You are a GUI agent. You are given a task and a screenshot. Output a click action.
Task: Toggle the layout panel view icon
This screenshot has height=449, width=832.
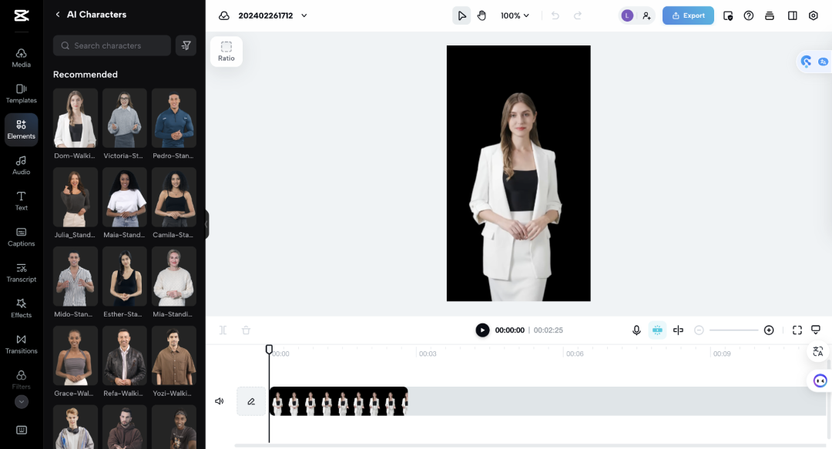click(792, 15)
